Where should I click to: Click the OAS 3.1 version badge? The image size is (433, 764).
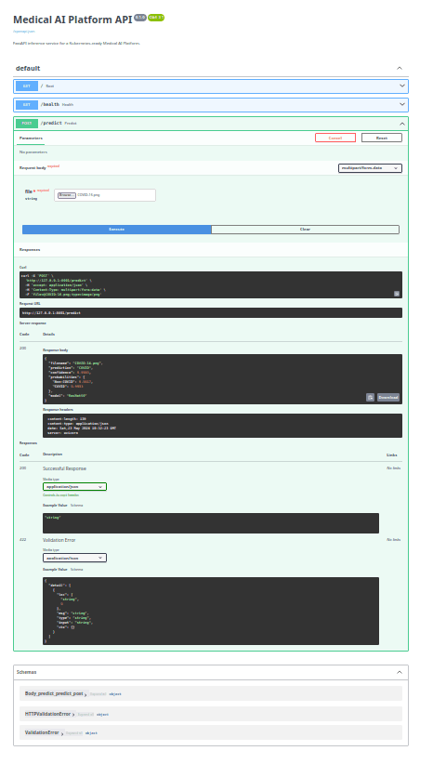click(x=156, y=18)
